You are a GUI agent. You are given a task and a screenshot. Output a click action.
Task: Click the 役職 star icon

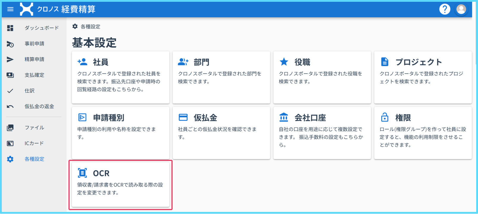pyautogui.click(x=284, y=62)
